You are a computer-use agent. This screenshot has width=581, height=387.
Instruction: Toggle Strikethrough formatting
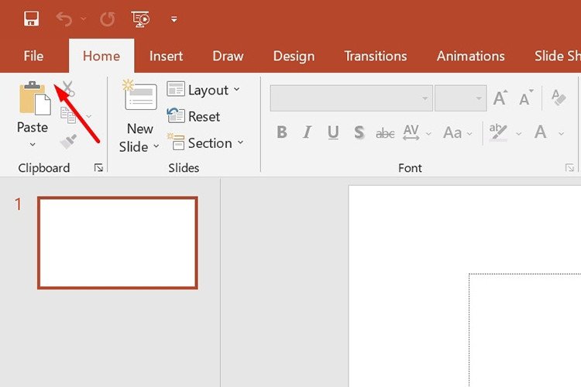[385, 133]
